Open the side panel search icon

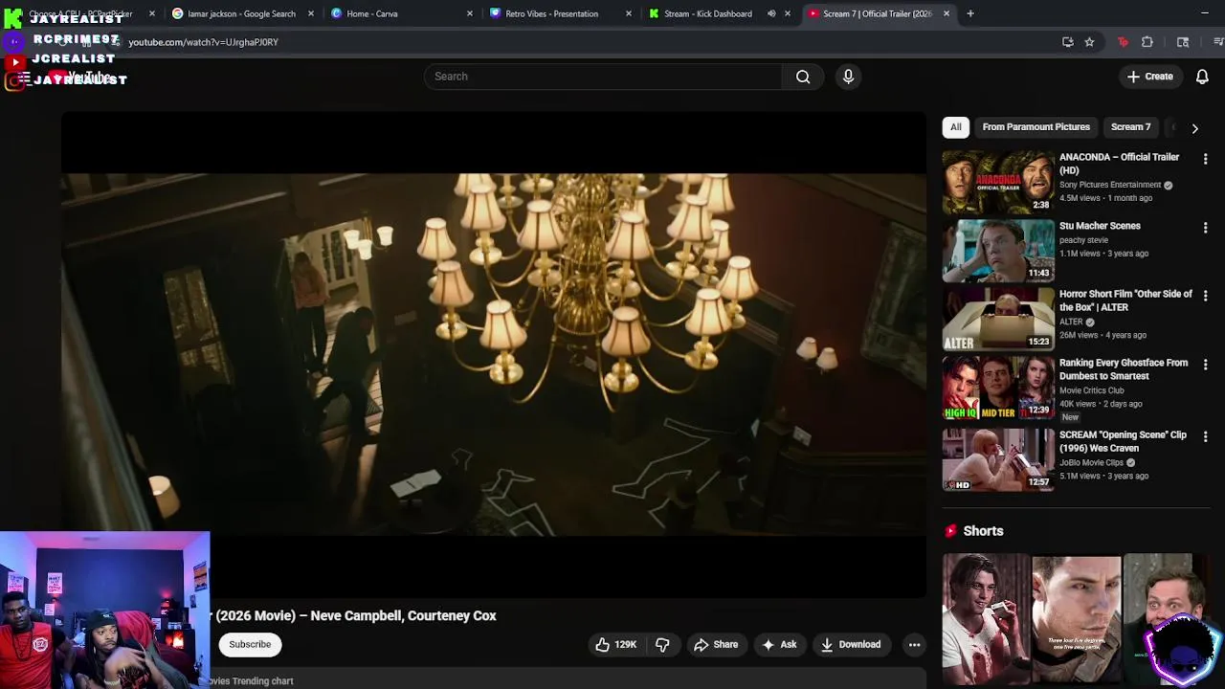(x=1183, y=42)
